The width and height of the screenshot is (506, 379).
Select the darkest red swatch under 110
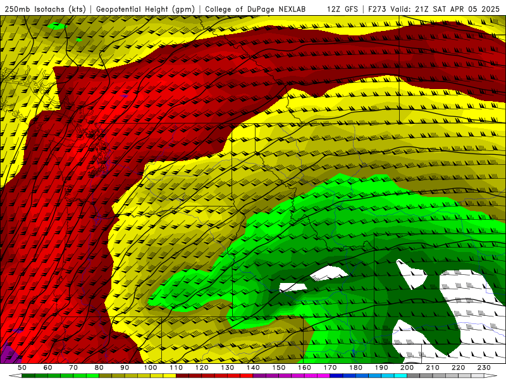click(x=182, y=376)
